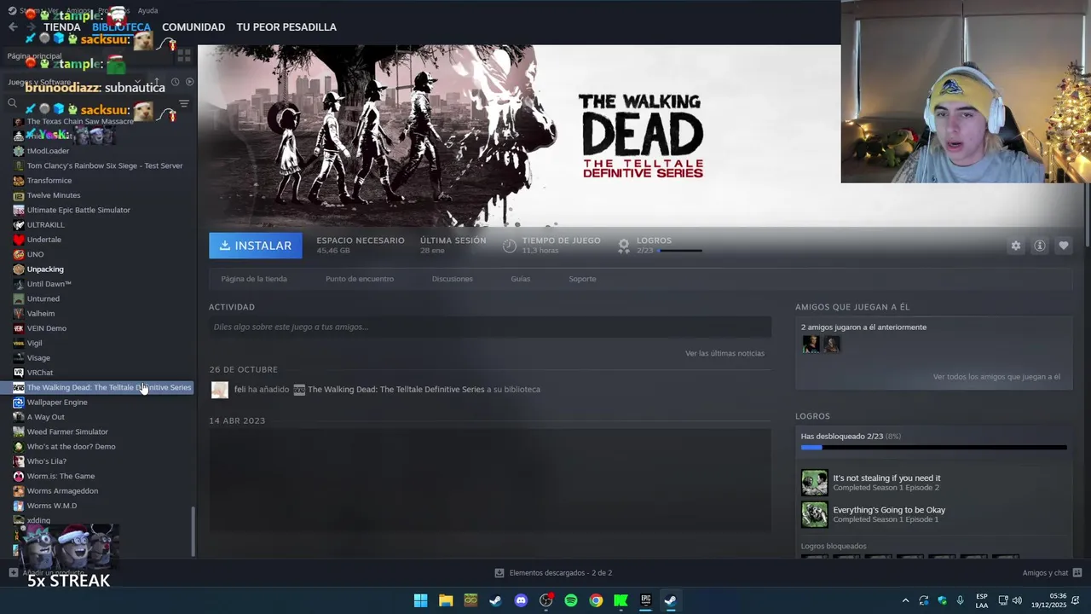Select Who's Lila? in game list
This screenshot has height=614, width=1091.
[46, 461]
